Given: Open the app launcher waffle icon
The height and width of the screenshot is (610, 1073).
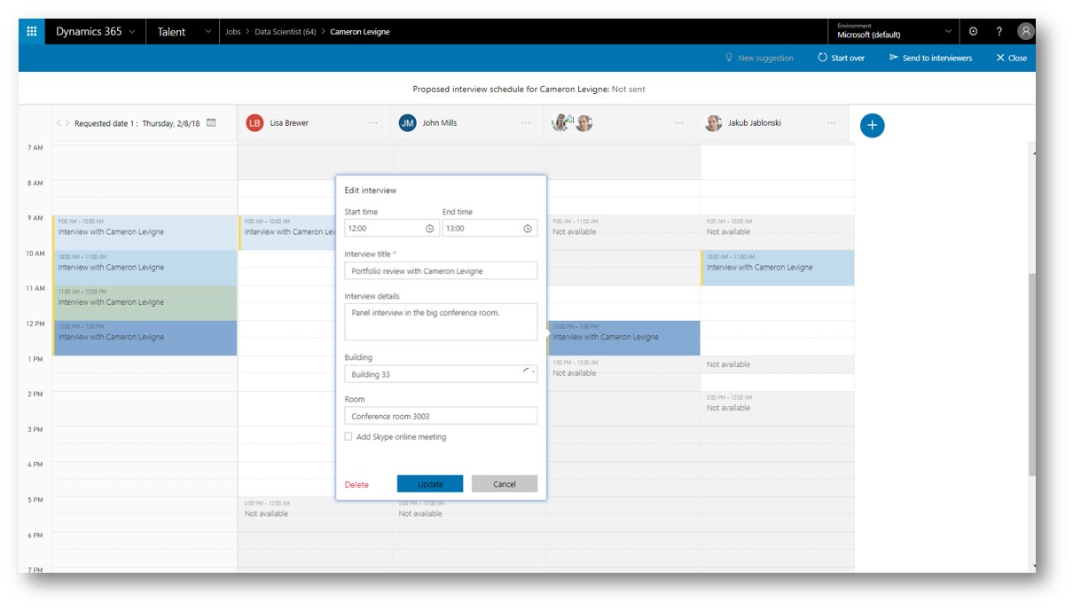Looking at the screenshot, I should (x=32, y=32).
